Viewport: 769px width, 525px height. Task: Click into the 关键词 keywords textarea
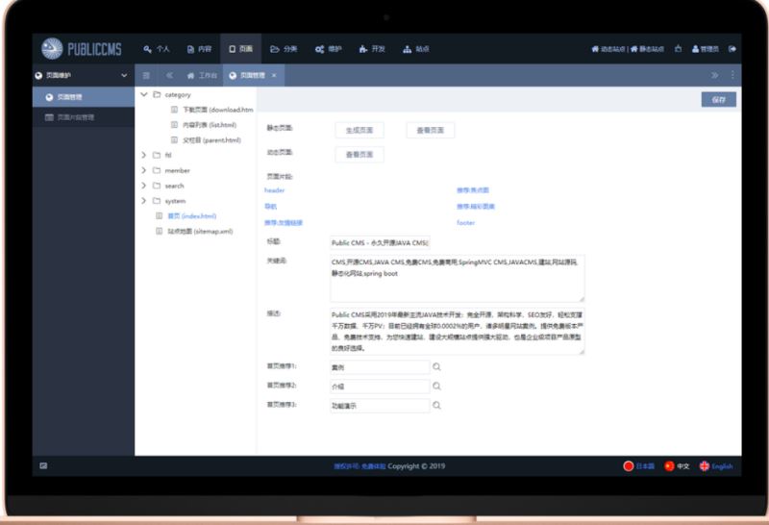[x=458, y=278]
